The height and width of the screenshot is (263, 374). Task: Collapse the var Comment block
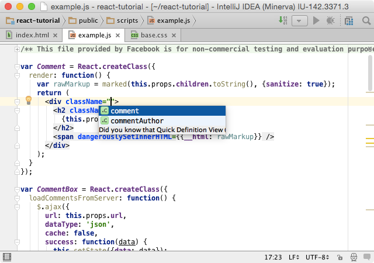17,67
